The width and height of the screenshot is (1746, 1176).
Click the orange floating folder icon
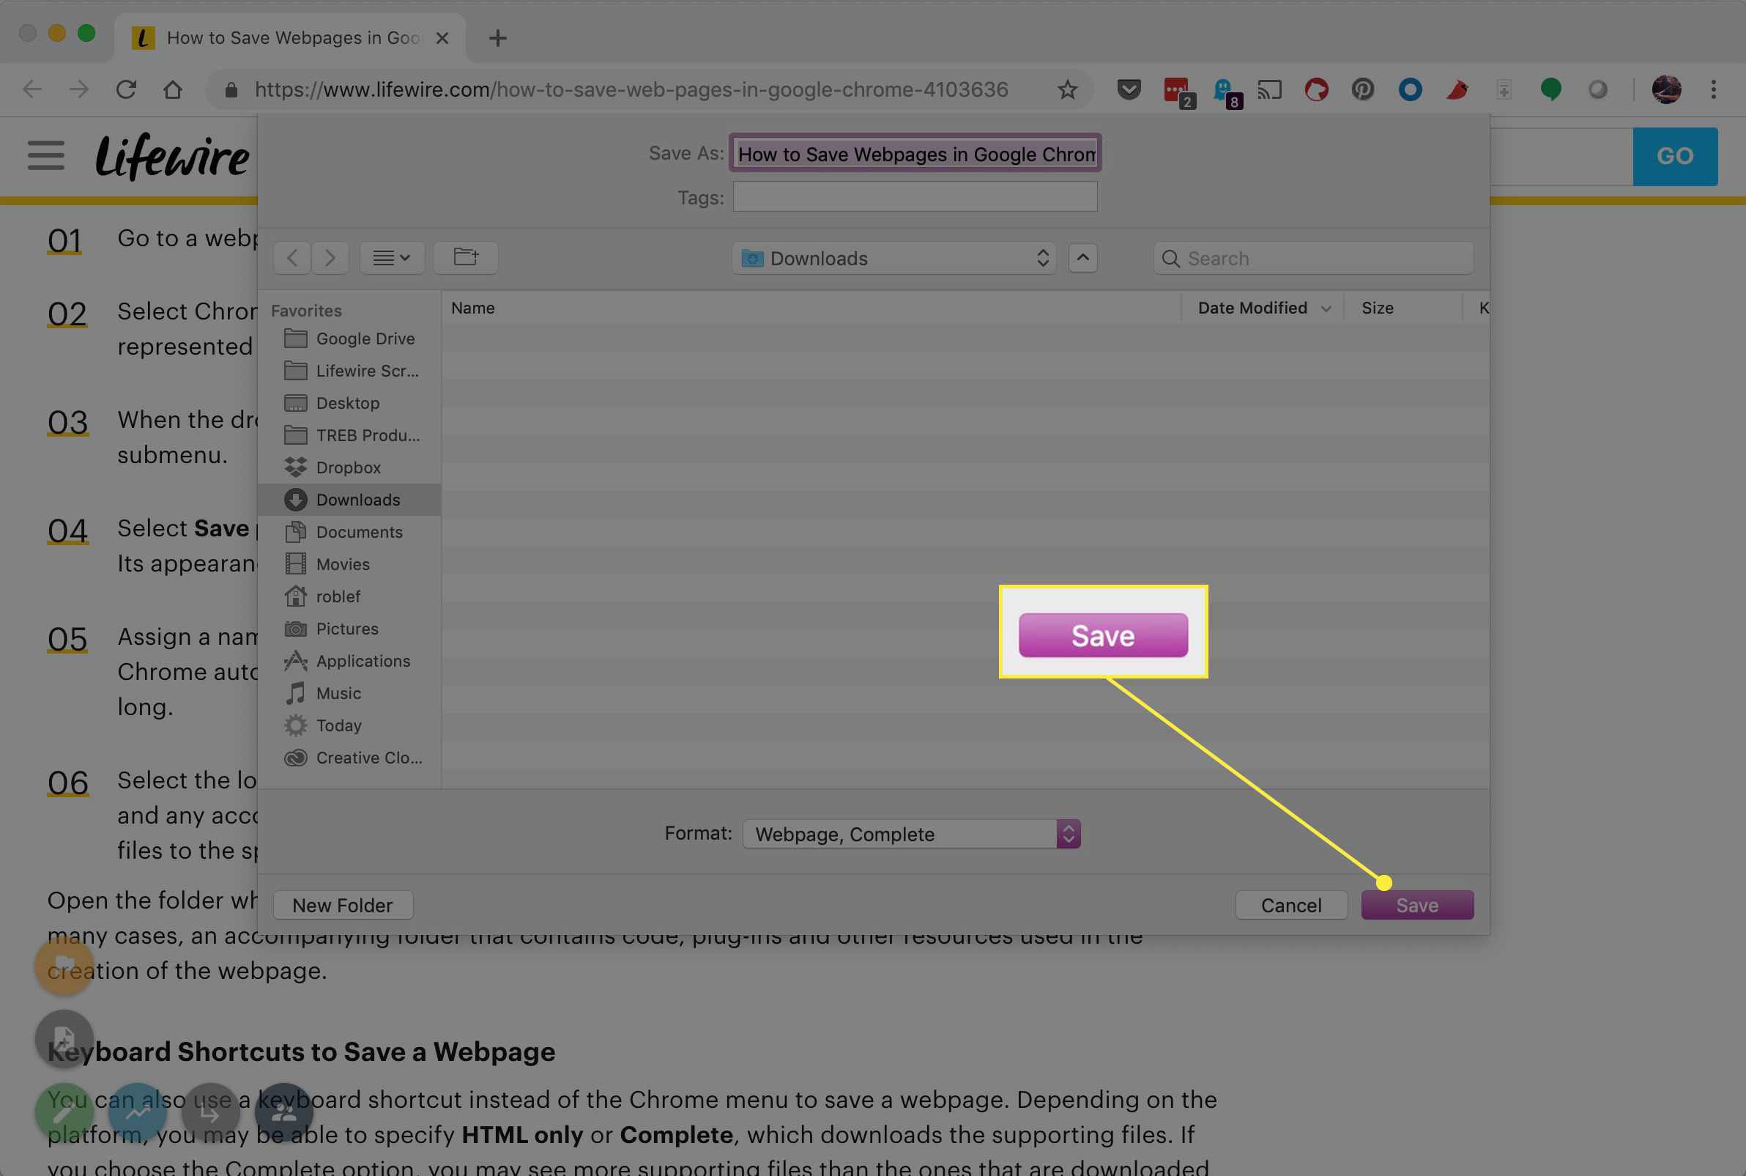click(64, 965)
